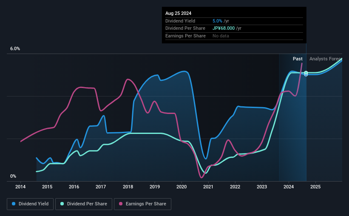Screen dimensions: 349x216
Task: Toggle the Dividend Yield legend button
Action: 30,204
